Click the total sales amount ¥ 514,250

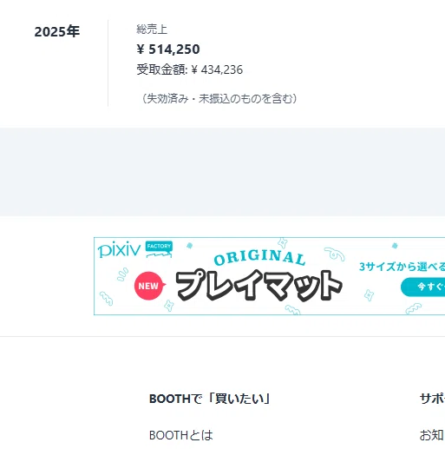tap(168, 50)
